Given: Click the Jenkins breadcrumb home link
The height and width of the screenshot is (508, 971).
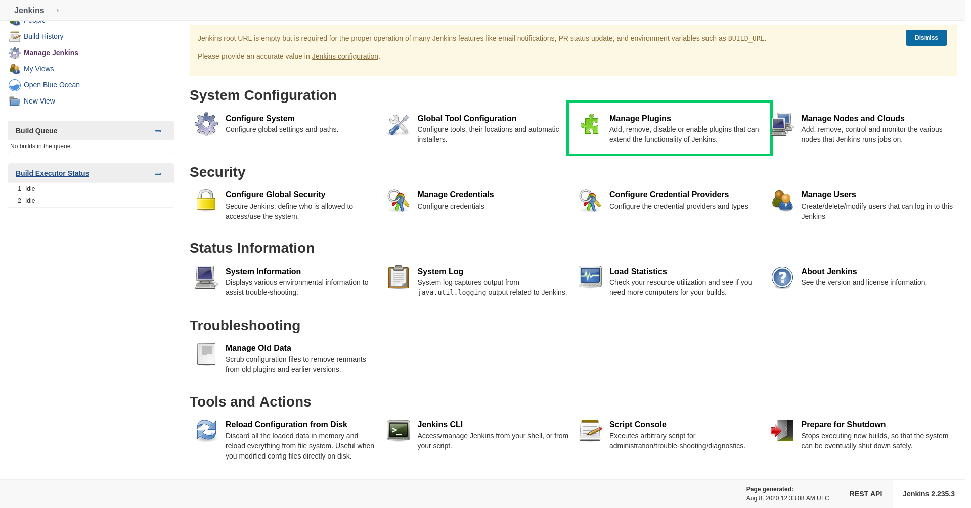Looking at the screenshot, I should point(29,10).
